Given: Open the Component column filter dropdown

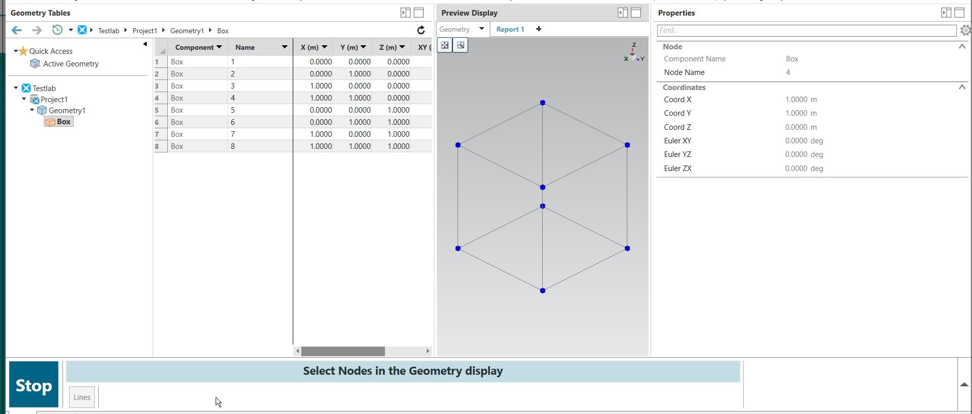Looking at the screenshot, I should (x=219, y=47).
